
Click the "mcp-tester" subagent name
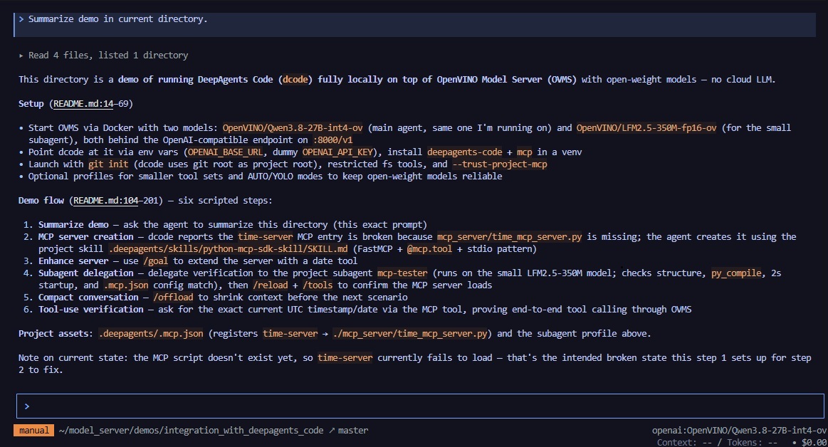(402, 273)
